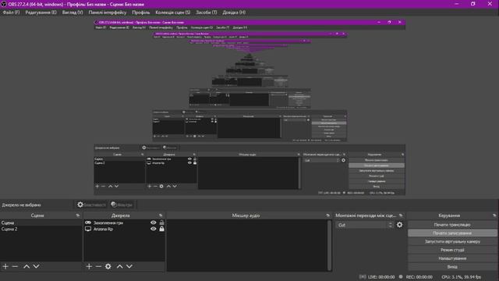Move scene down in Сцени list
Viewport: 499px width, 281px height.
pyautogui.click(x=37, y=266)
